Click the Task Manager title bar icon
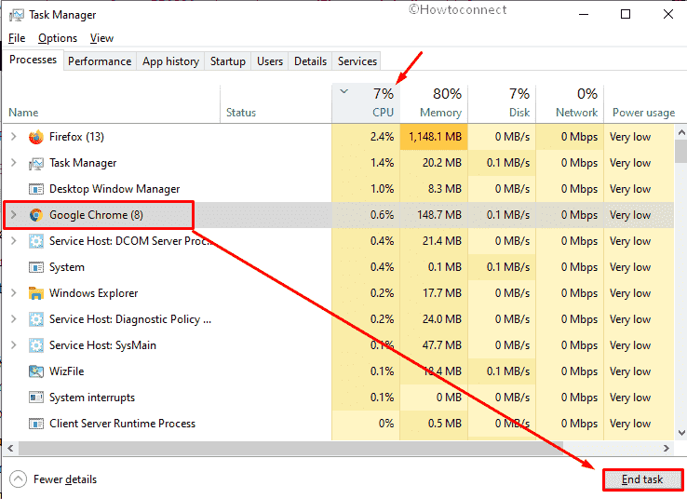The image size is (687, 499). (x=17, y=15)
